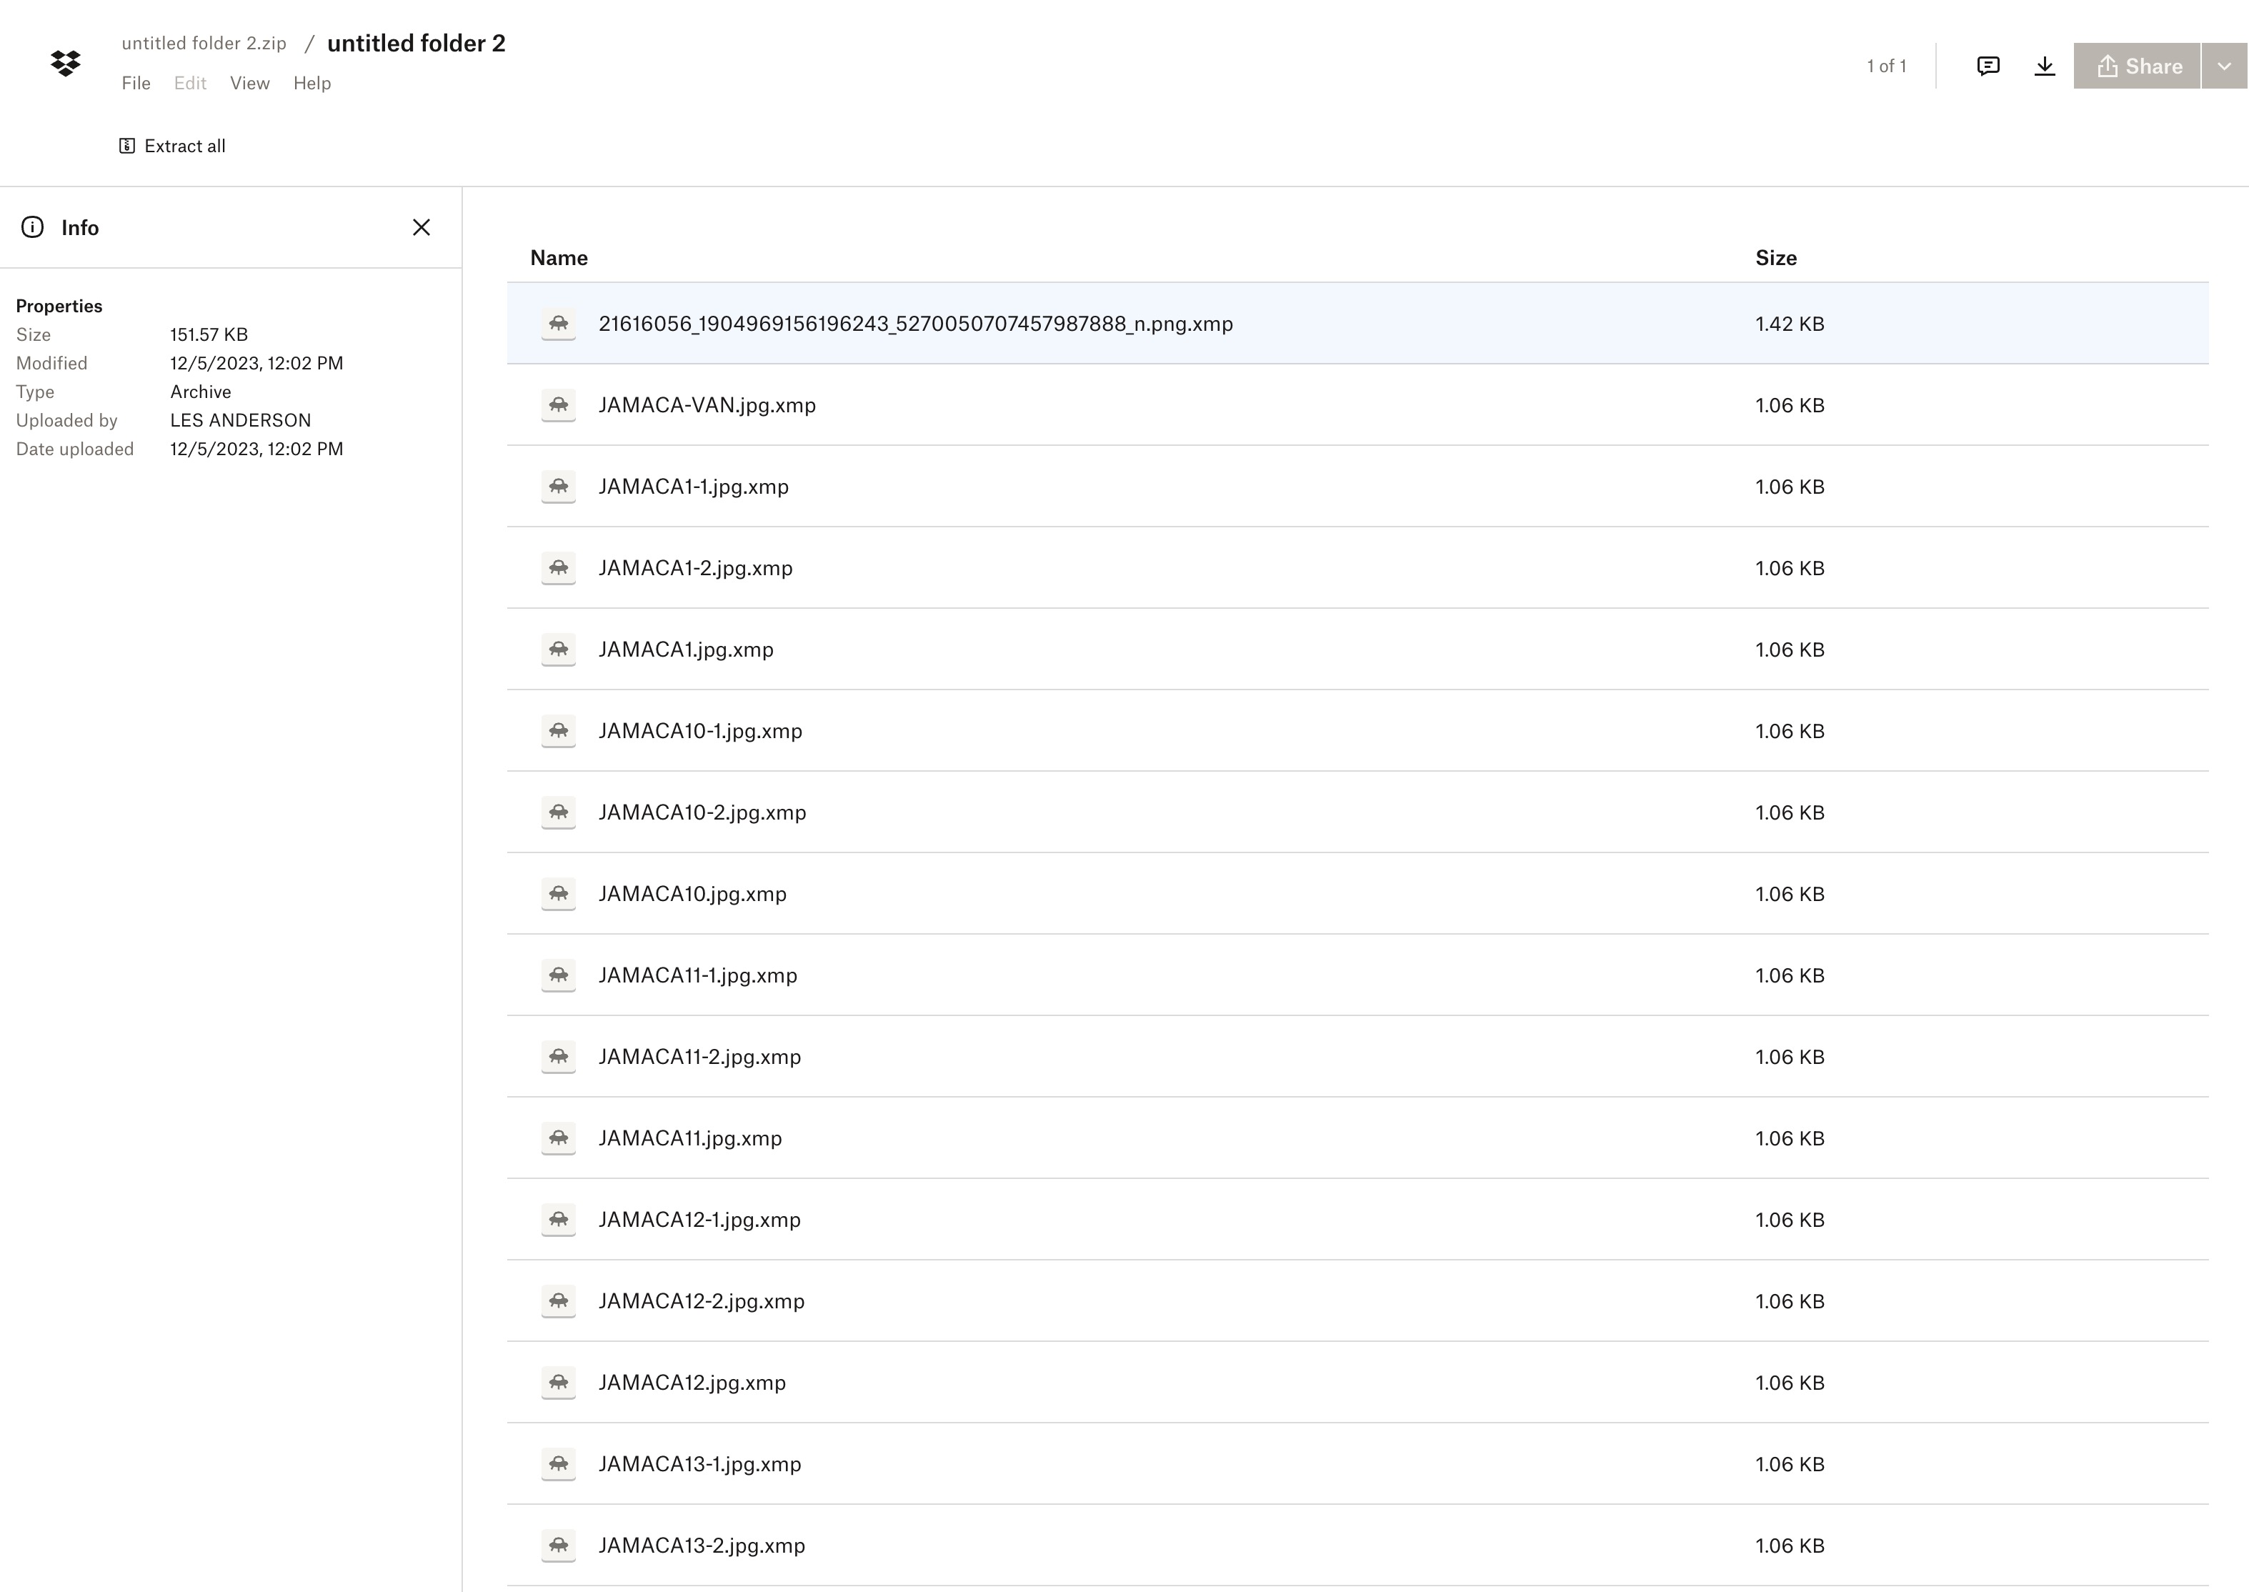Open the comments panel icon
Image resolution: width=2249 pixels, height=1592 pixels.
tap(1988, 66)
